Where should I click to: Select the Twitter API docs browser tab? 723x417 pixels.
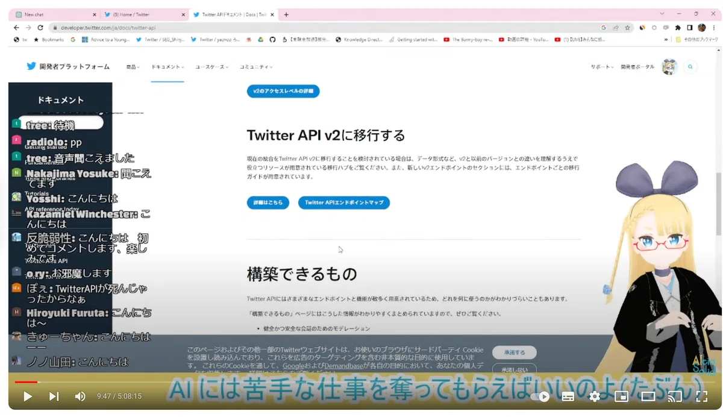point(233,14)
